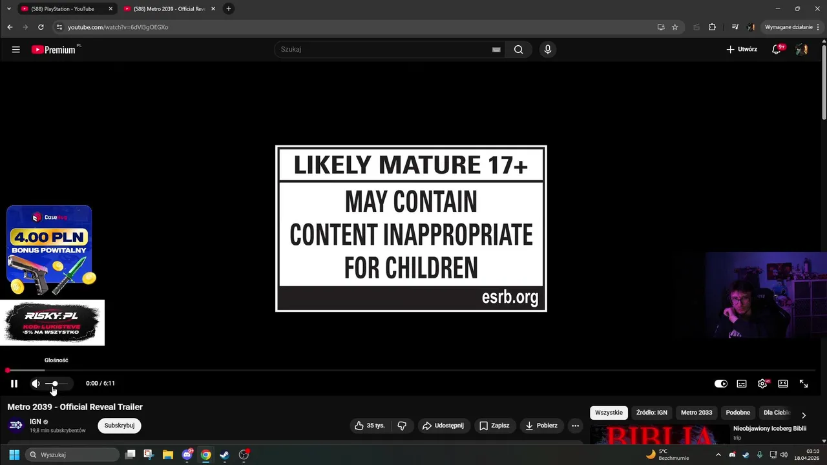Screen dimensions: 827x465
Task: Mute the video volume speaker icon
Action: [36, 384]
